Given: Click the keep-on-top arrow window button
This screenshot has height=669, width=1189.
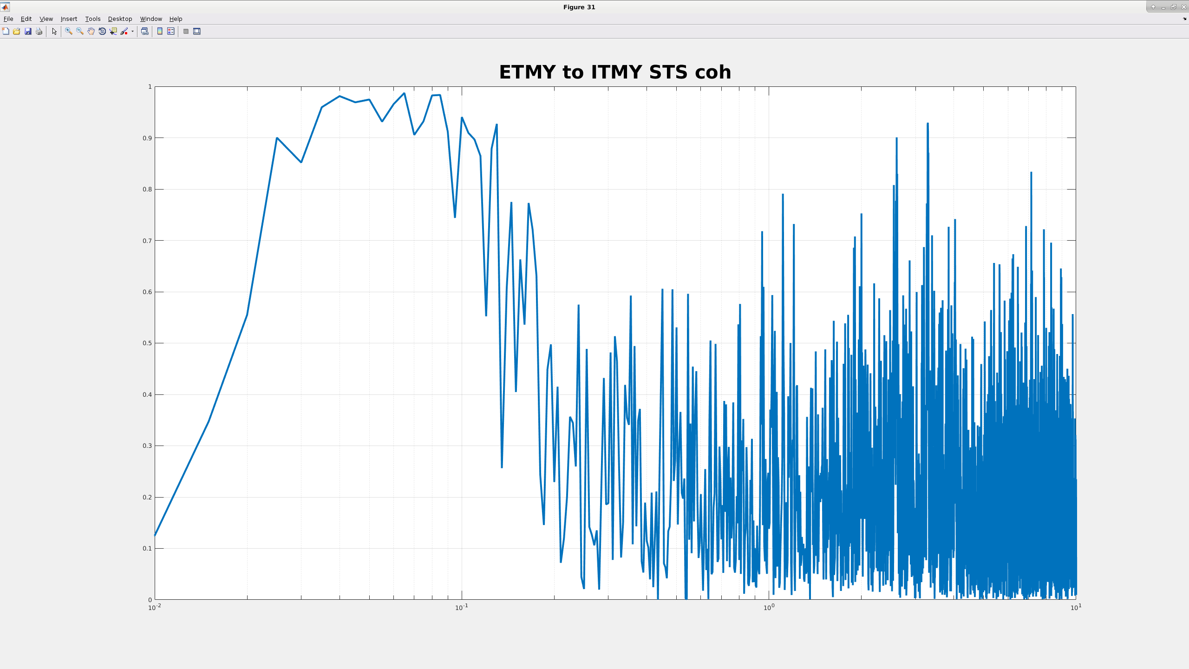Looking at the screenshot, I should (1153, 7).
